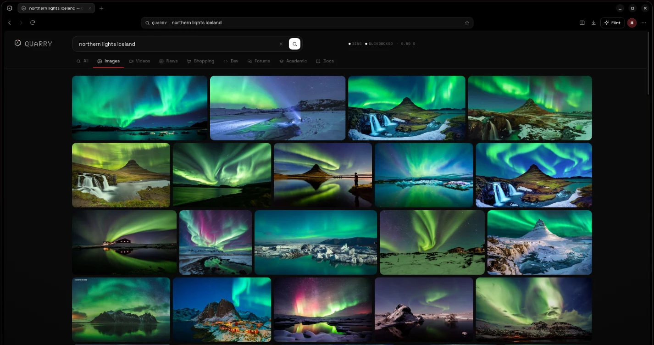Screen dimensions: 654x345
Task: Maximize the browser window
Action: pos(632,8)
